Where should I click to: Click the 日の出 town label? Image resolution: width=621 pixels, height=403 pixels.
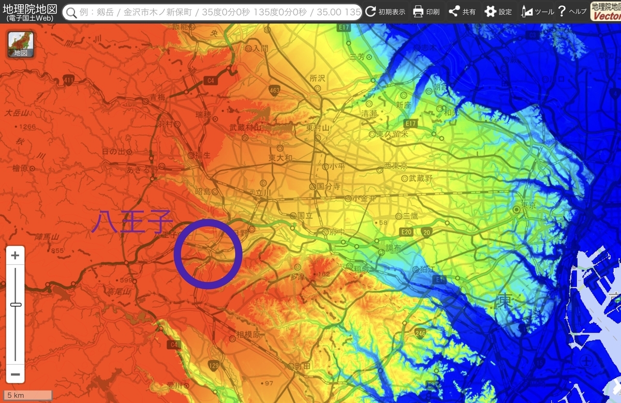click(x=113, y=151)
